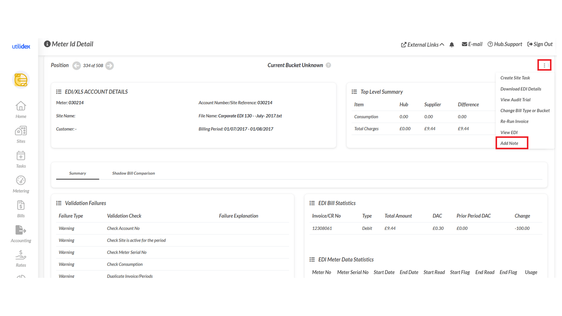Screen dimensions: 562x316
Task: Click position counter 334 of 508
Action: [93, 65]
